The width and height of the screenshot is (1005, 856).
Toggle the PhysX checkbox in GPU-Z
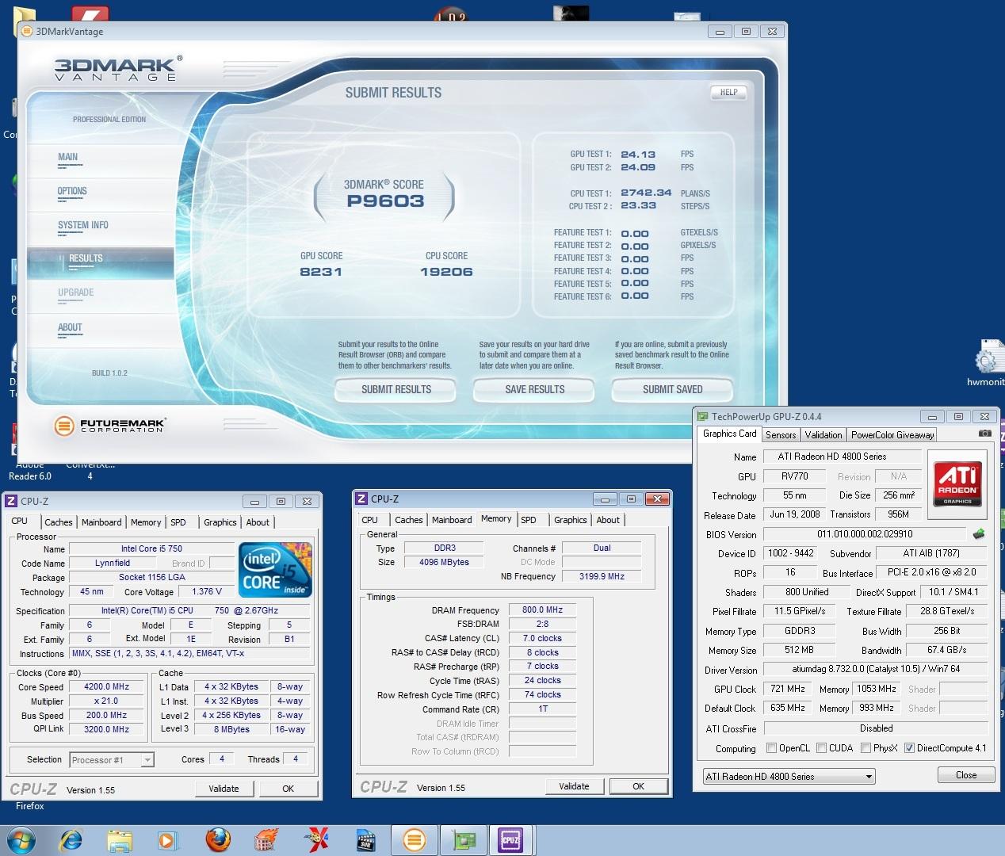[x=866, y=747]
